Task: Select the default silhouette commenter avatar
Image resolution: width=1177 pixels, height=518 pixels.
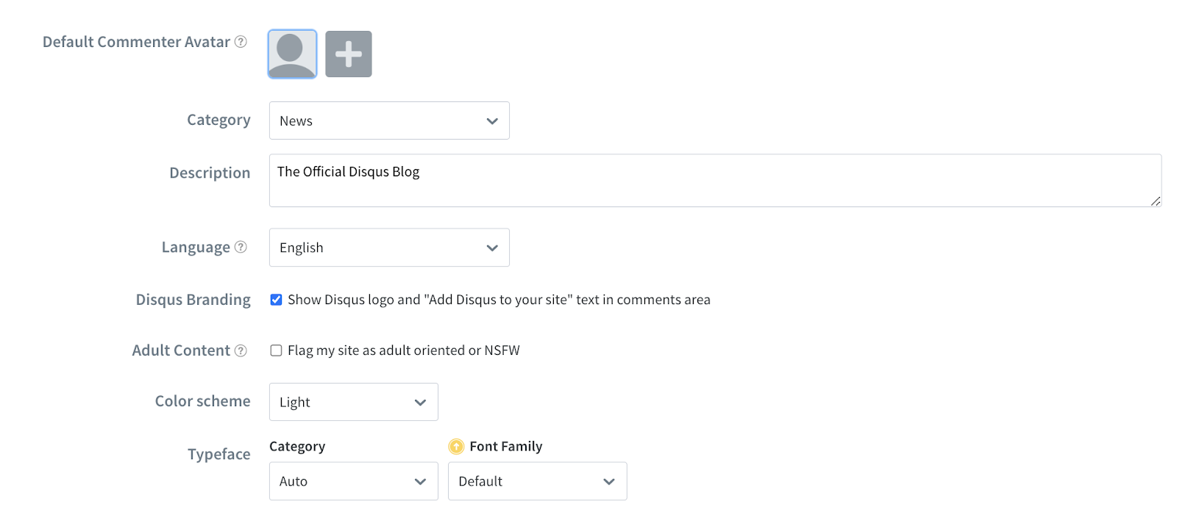Action: tap(292, 54)
